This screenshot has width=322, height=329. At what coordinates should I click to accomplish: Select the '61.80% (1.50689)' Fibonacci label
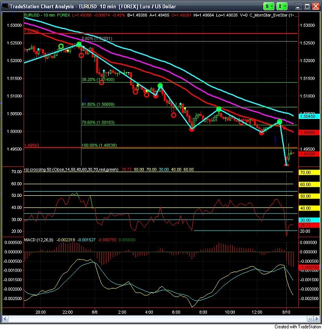click(x=98, y=104)
